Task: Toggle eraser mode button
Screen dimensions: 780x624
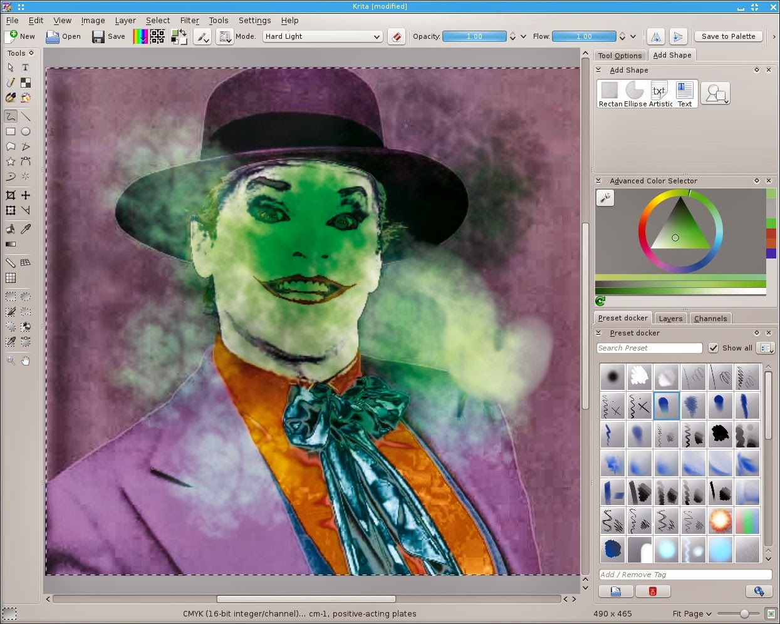Action: click(396, 36)
